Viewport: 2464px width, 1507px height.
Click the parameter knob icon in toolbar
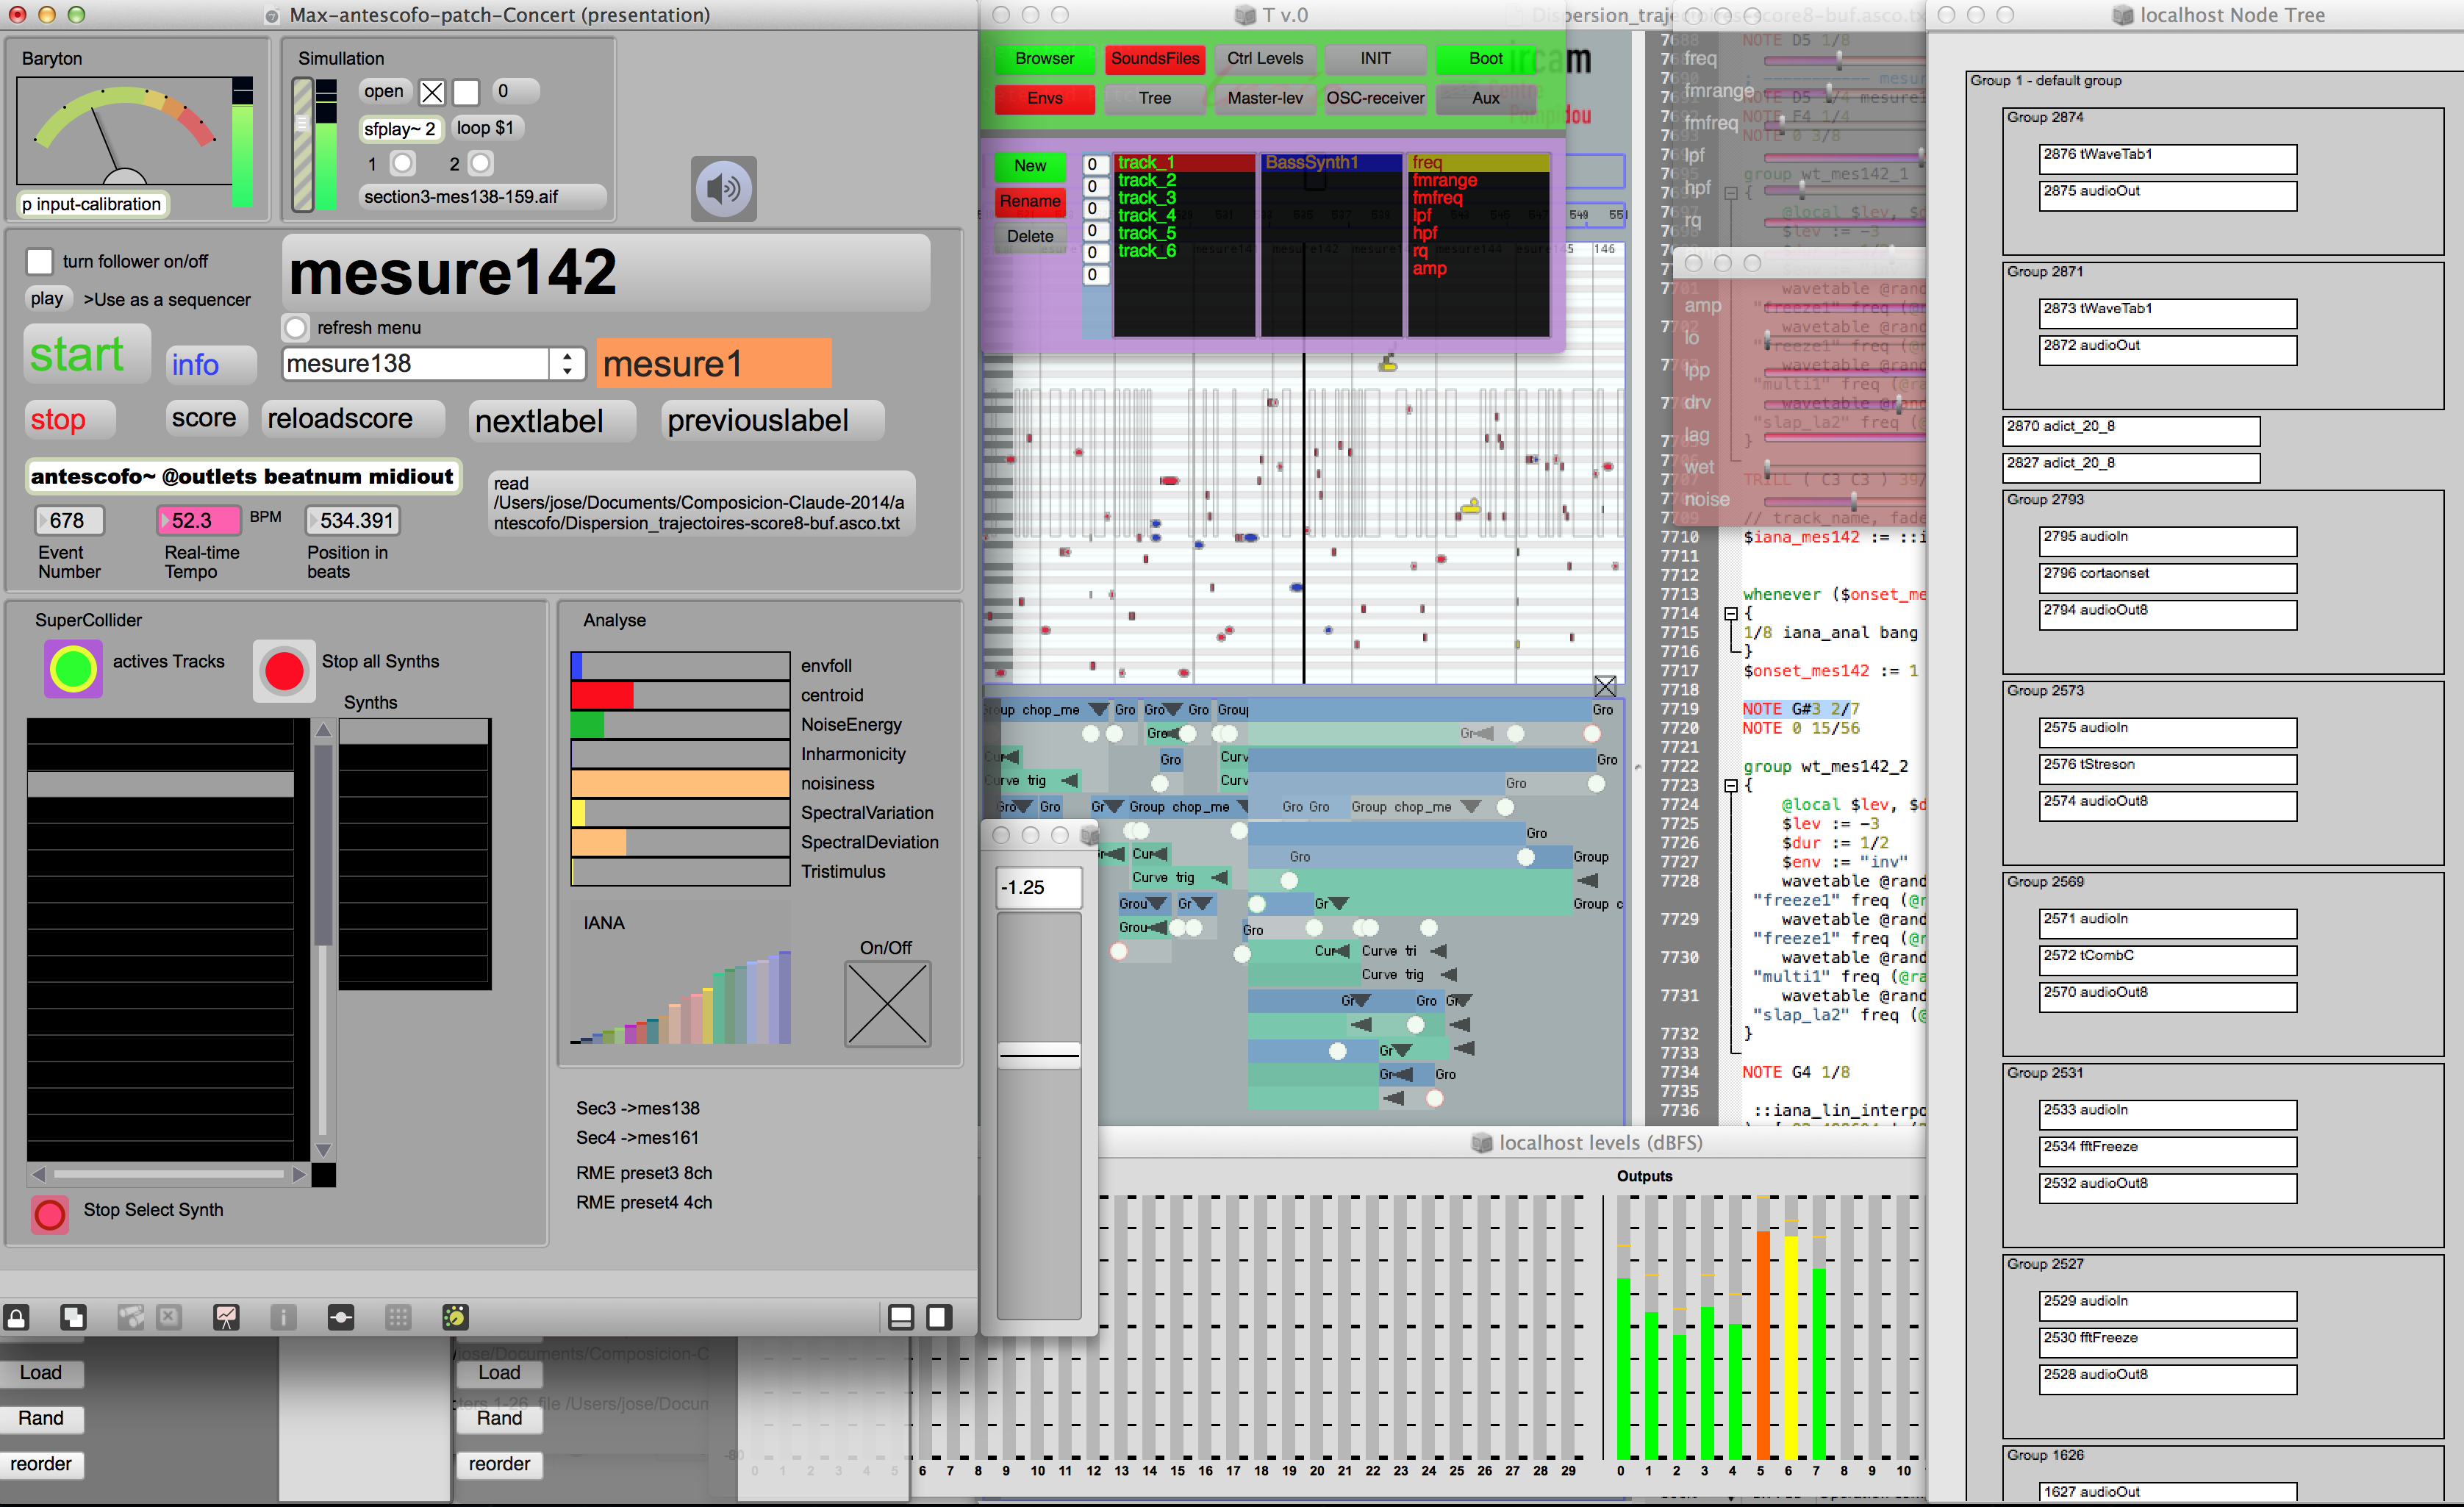455,1317
